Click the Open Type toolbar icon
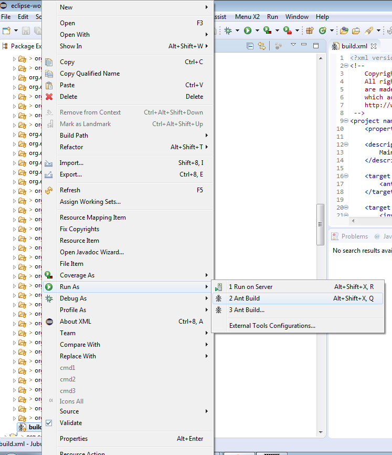This screenshot has width=392, height=455. point(344,30)
